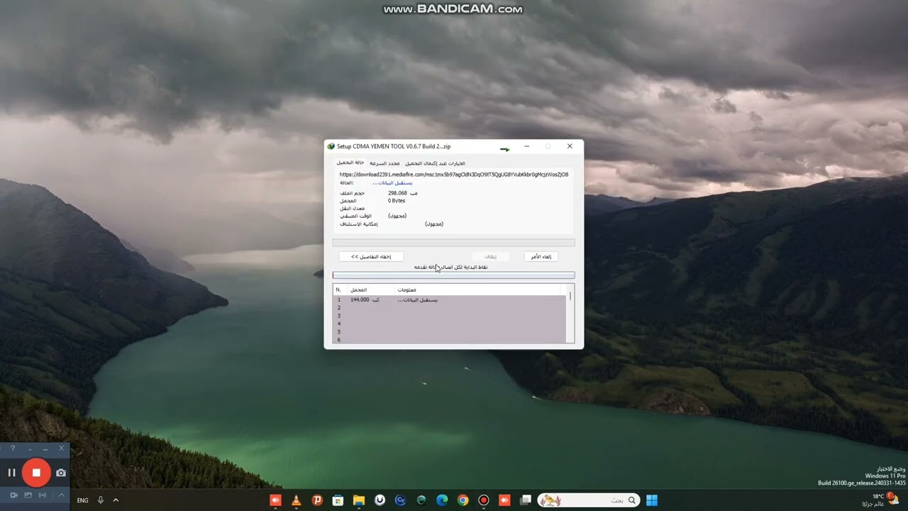Click the main download progress bar

[453, 243]
